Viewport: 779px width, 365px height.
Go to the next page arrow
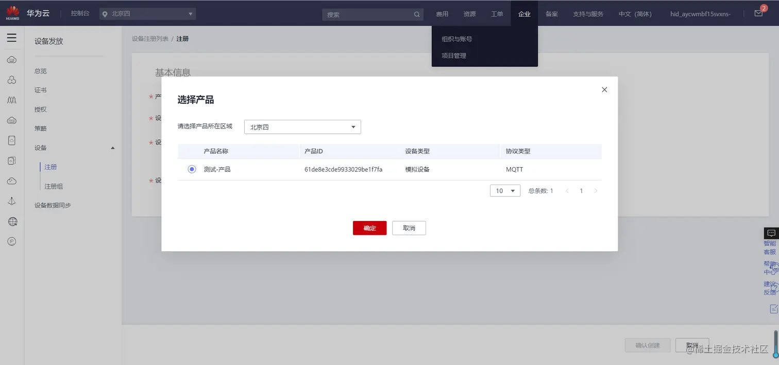point(596,191)
